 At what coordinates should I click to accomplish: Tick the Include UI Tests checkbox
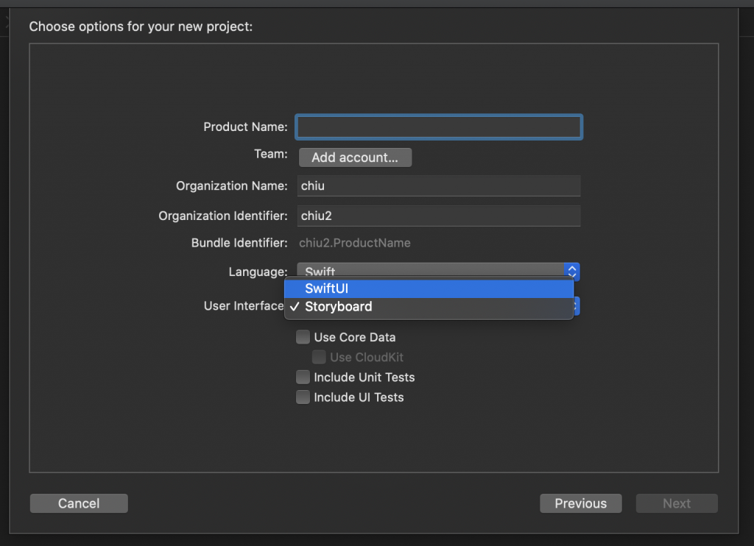point(303,397)
